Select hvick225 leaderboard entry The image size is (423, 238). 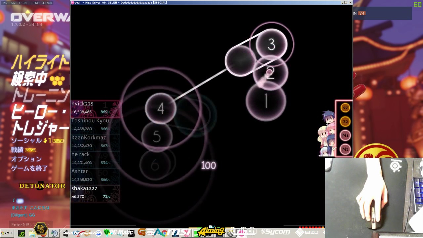point(95,109)
